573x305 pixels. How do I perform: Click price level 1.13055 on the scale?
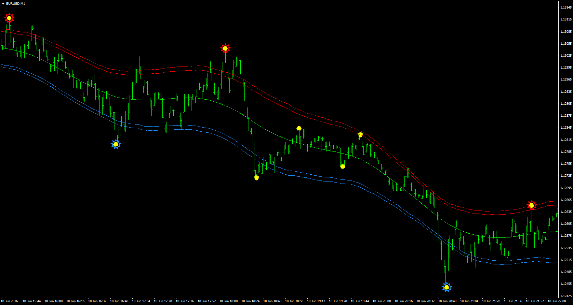(x=566, y=43)
